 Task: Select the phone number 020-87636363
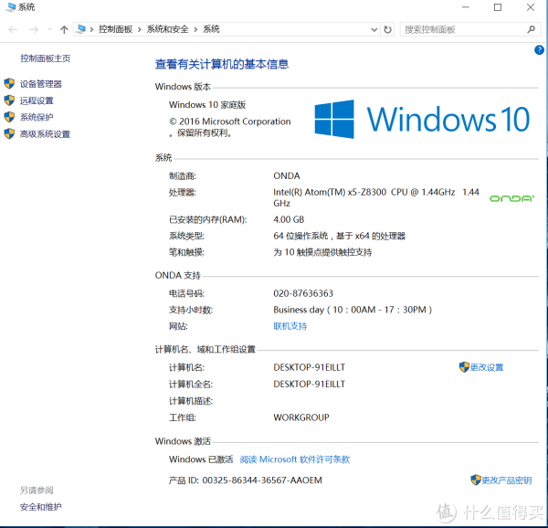[x=303, y=293]
